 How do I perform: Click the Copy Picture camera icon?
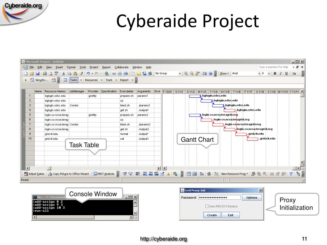[205, 74]
